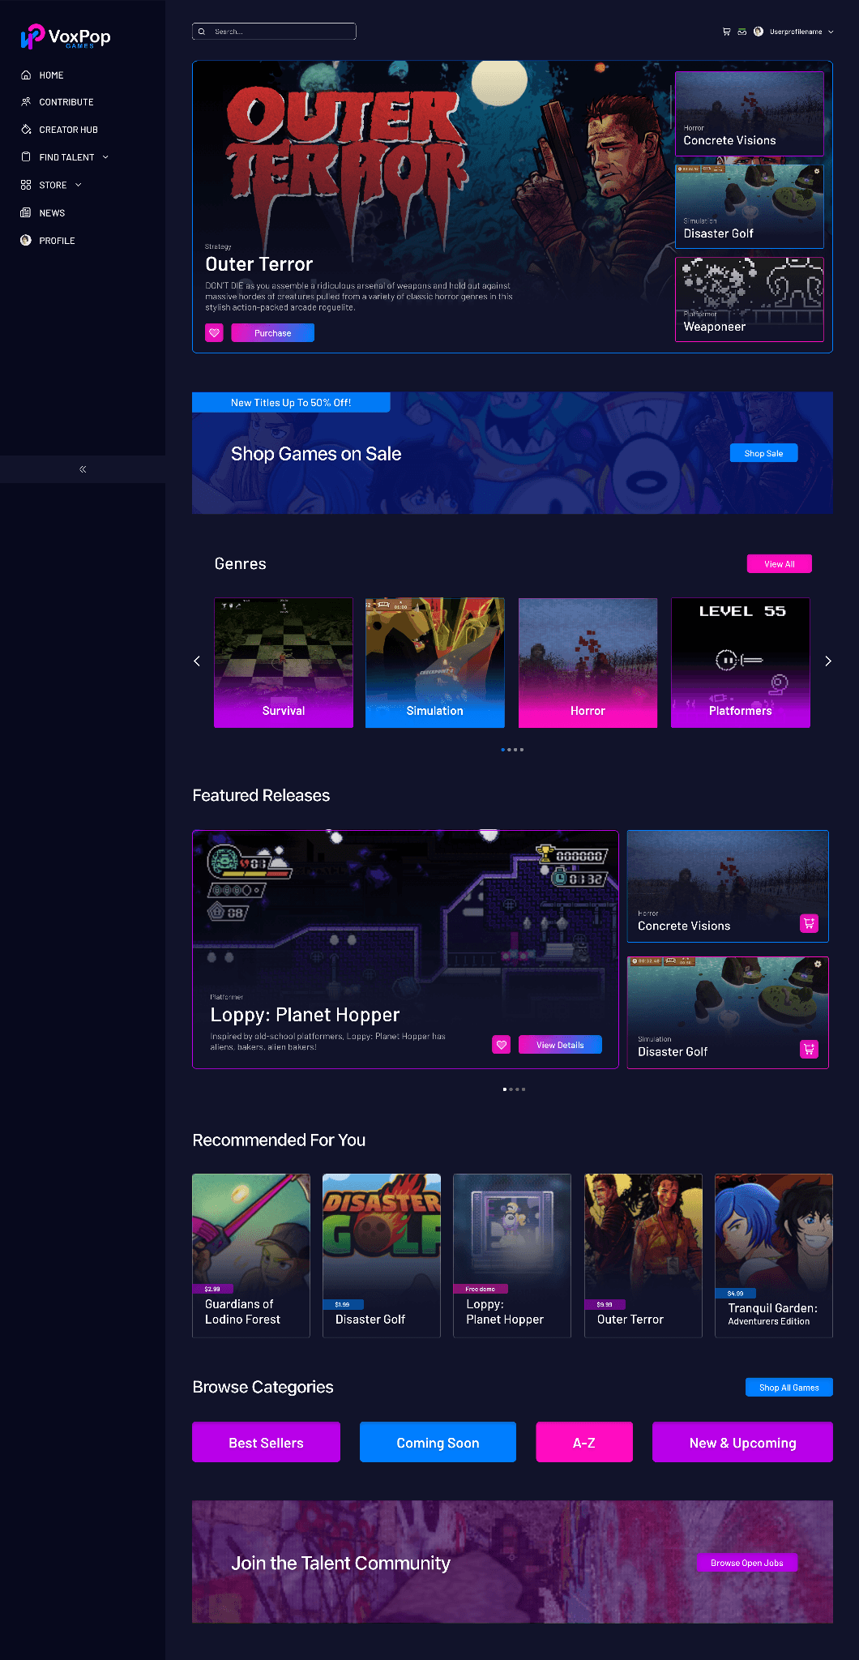859x1660 pixels.
Task: Collapse the sidebar with double chevron
Action: coord(83,469)
